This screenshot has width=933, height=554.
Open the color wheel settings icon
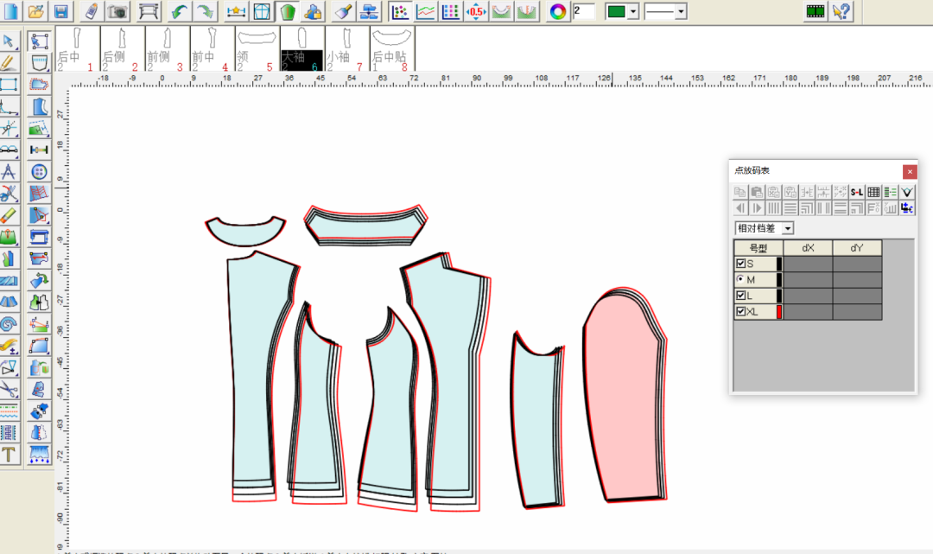tap(558, 11)
